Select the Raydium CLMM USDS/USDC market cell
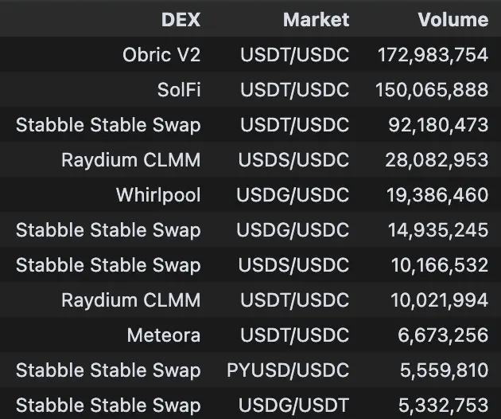The height and width of the screenshot is (419, 501). (x=293, y=160)
